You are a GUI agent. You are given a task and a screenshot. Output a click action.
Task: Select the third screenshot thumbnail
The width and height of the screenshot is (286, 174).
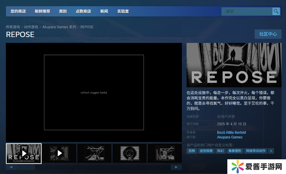point(94,153)
